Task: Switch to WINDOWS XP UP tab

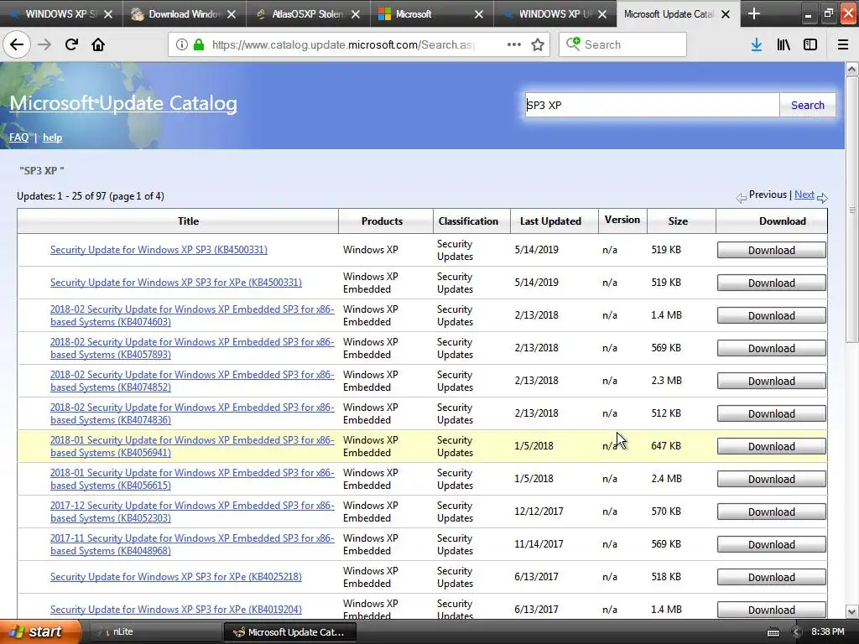Action: pos(555,13)
